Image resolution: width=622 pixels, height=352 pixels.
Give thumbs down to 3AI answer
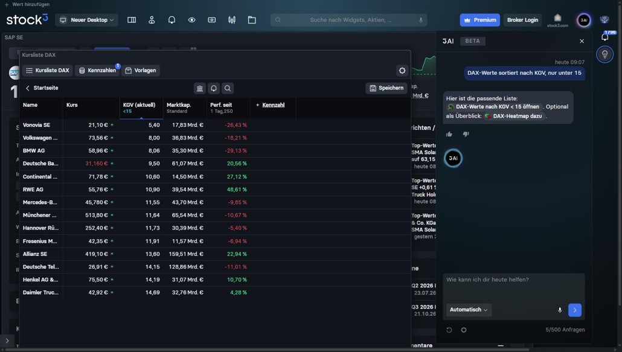pyautogui.click(x=466, y=134)
